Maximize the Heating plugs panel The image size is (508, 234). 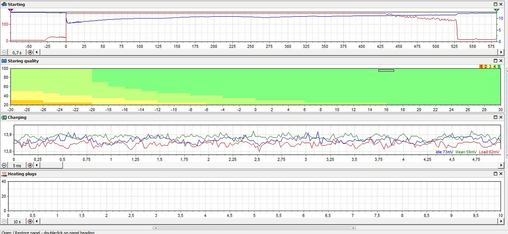[495, 174]
